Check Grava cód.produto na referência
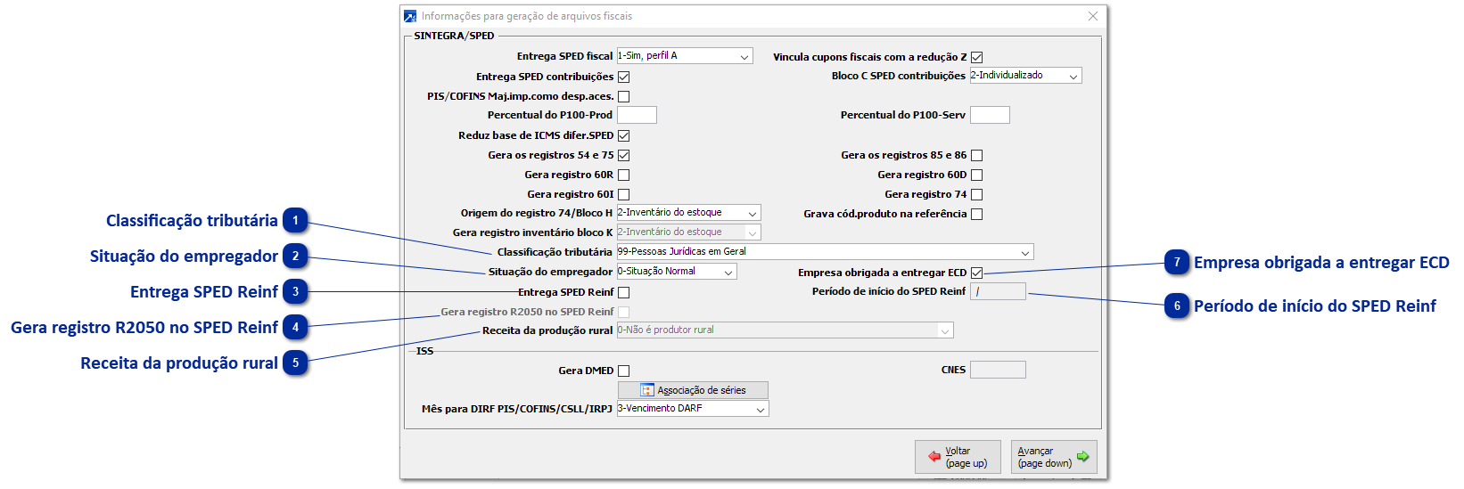 pyautogui.click(x=977, y=215)
